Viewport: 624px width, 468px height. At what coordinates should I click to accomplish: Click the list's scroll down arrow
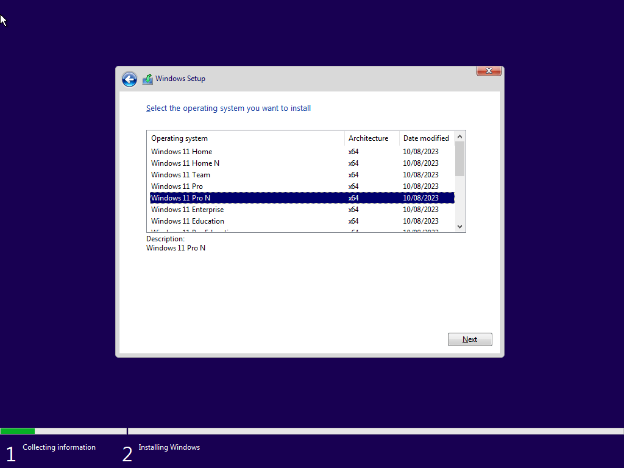[x=459, y=227]
